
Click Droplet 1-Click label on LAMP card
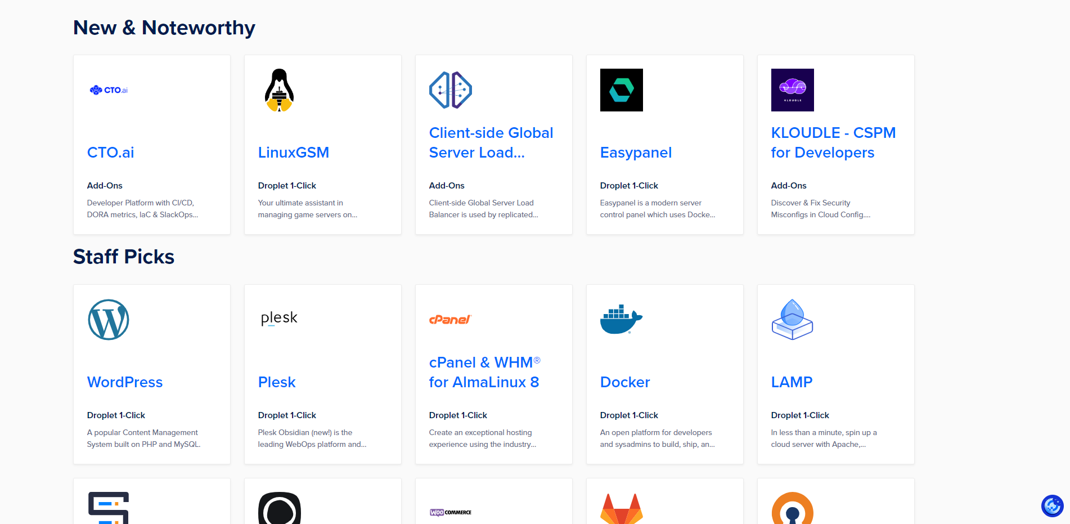[800, 415]
